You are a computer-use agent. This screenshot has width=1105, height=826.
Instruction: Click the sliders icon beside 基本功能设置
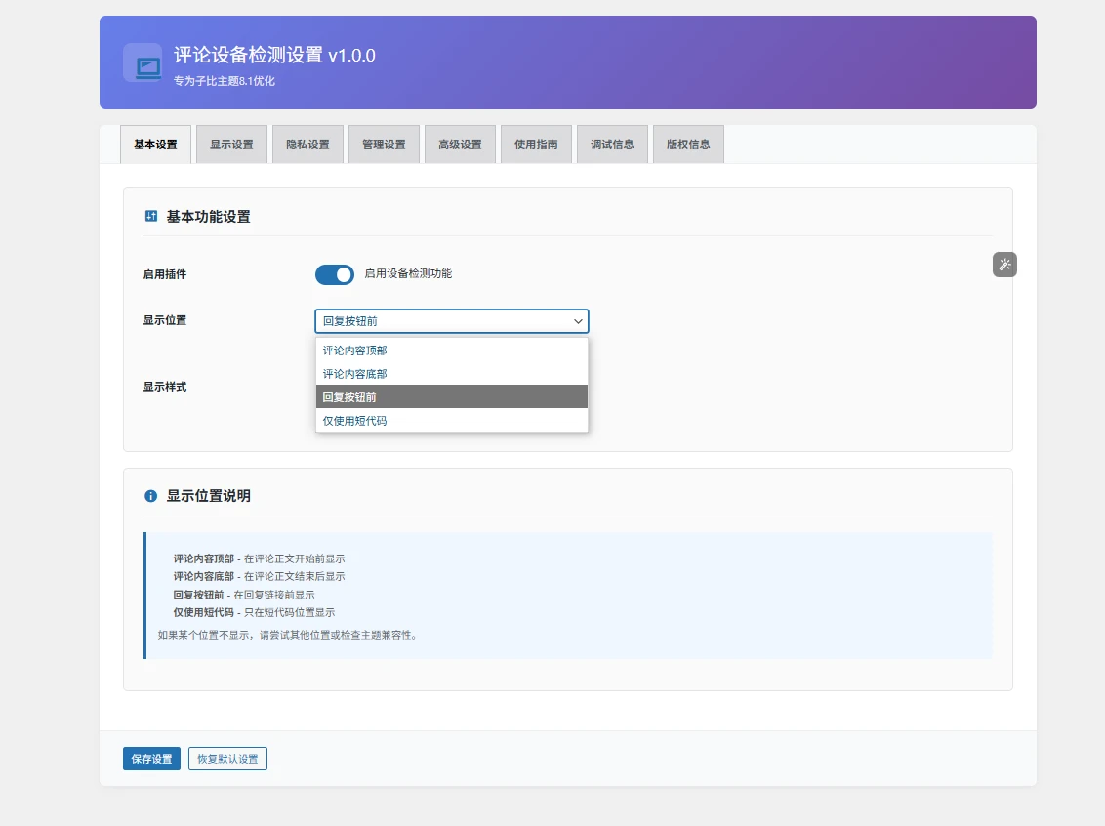click(x=151, y=217)
